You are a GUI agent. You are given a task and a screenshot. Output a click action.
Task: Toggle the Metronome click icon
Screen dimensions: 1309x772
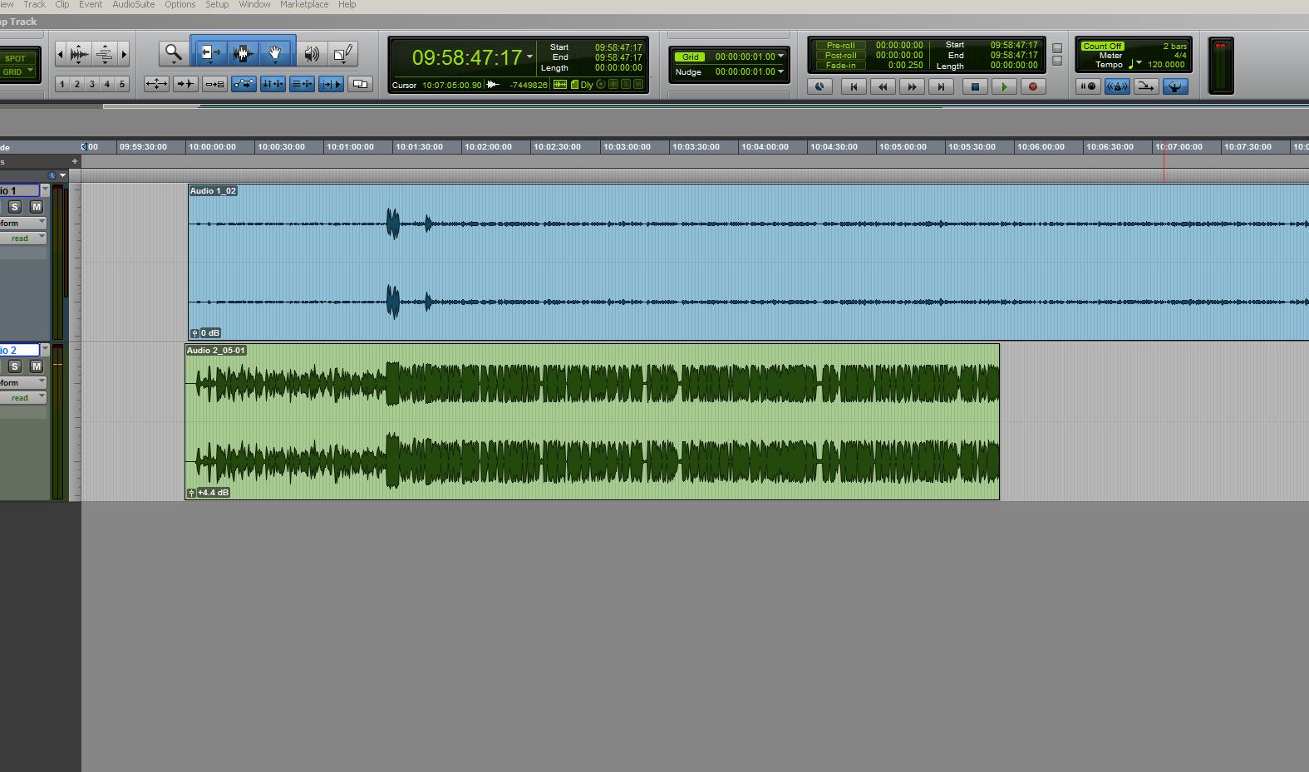pyautogui.click(x=1117, y=86)
